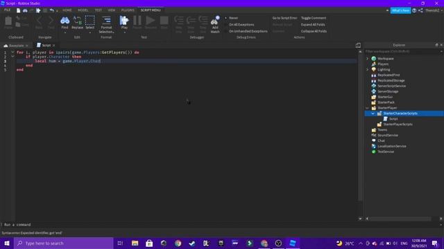Screen dimensions: 444x249
Task: Select the Workspace item in Explorer
Action: pyautogui.click(x=386, y=58)
